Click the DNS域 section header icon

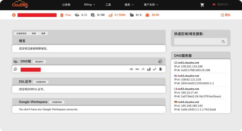pos(15,61)
